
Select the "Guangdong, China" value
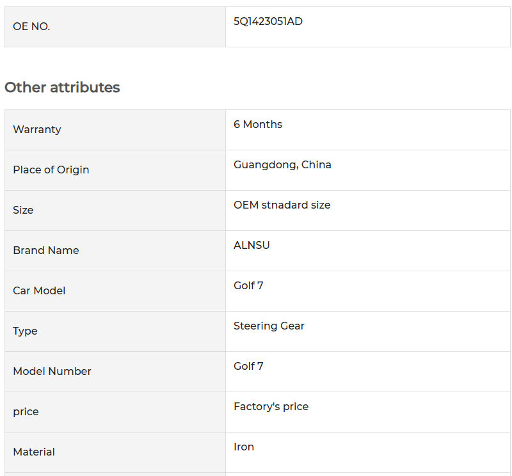pyautogui.click(x=282, y=165)
